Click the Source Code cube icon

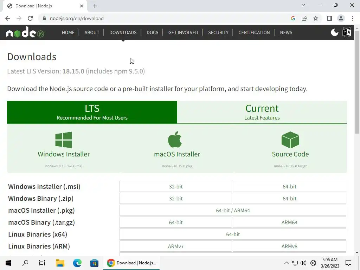[290, 140]
